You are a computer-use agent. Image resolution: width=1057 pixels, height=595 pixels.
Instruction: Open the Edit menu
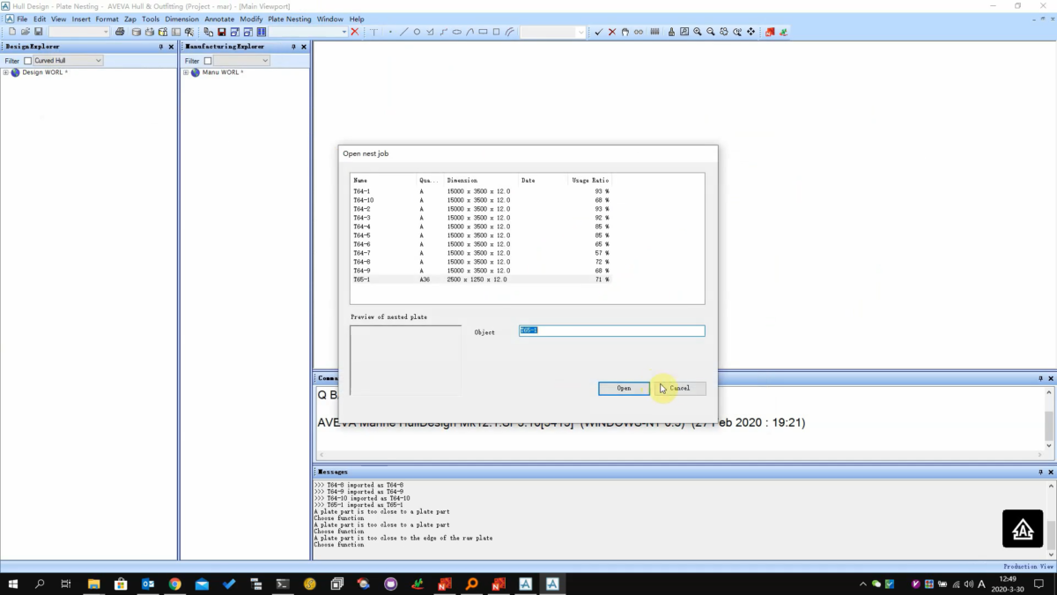click(40, 19)
